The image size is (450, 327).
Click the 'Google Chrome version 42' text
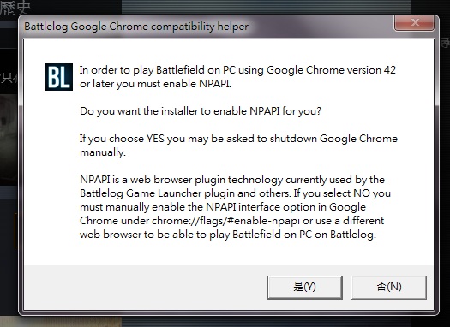331,70
